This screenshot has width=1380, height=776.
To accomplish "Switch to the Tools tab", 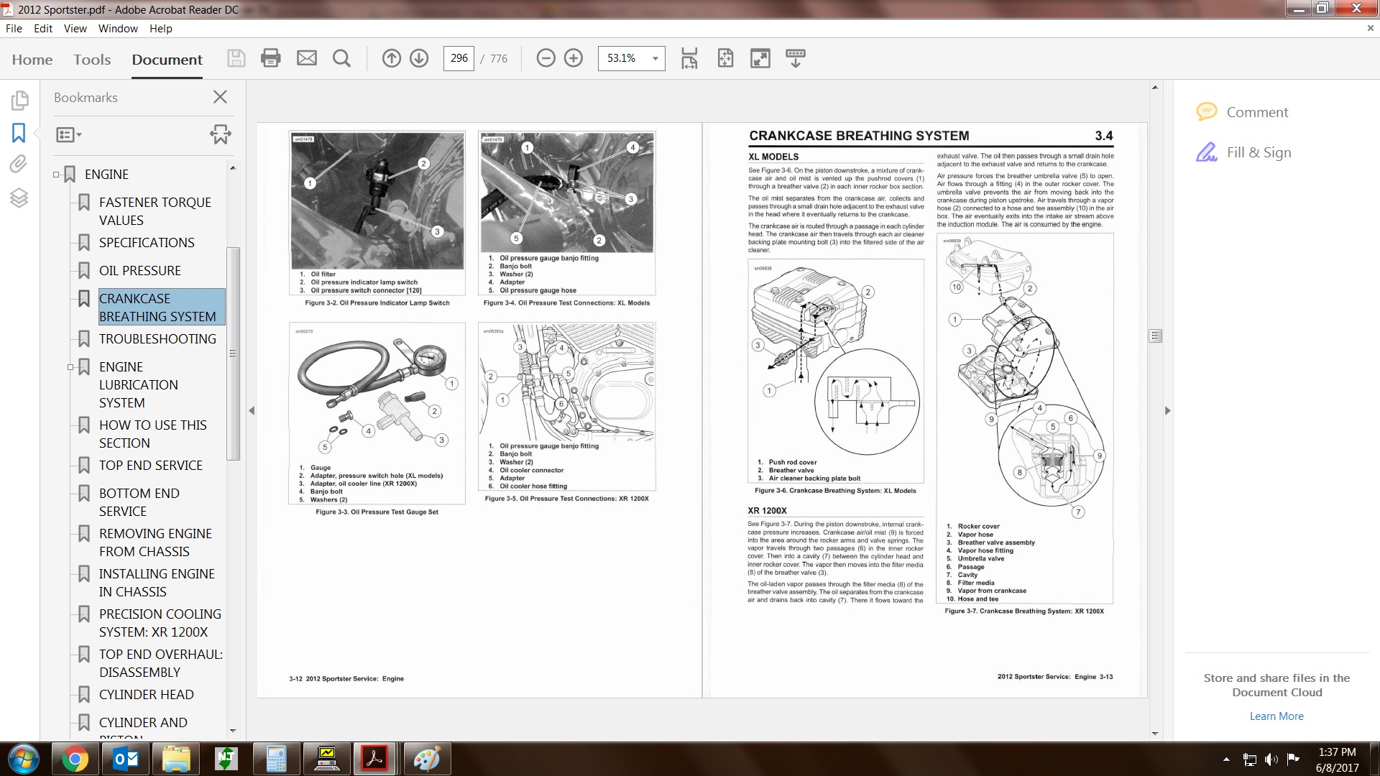I will click(92, 60).
